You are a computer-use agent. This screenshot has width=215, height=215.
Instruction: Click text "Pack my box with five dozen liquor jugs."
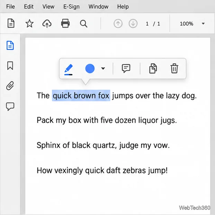(x=107, y=120)
